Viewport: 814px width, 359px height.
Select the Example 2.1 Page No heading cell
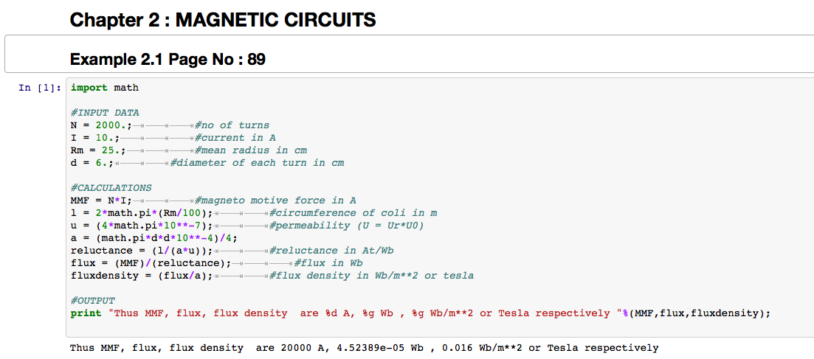tap(168, 59)
